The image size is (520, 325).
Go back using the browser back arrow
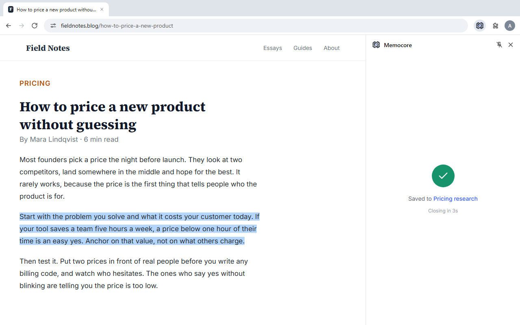[x=9, y=26]
